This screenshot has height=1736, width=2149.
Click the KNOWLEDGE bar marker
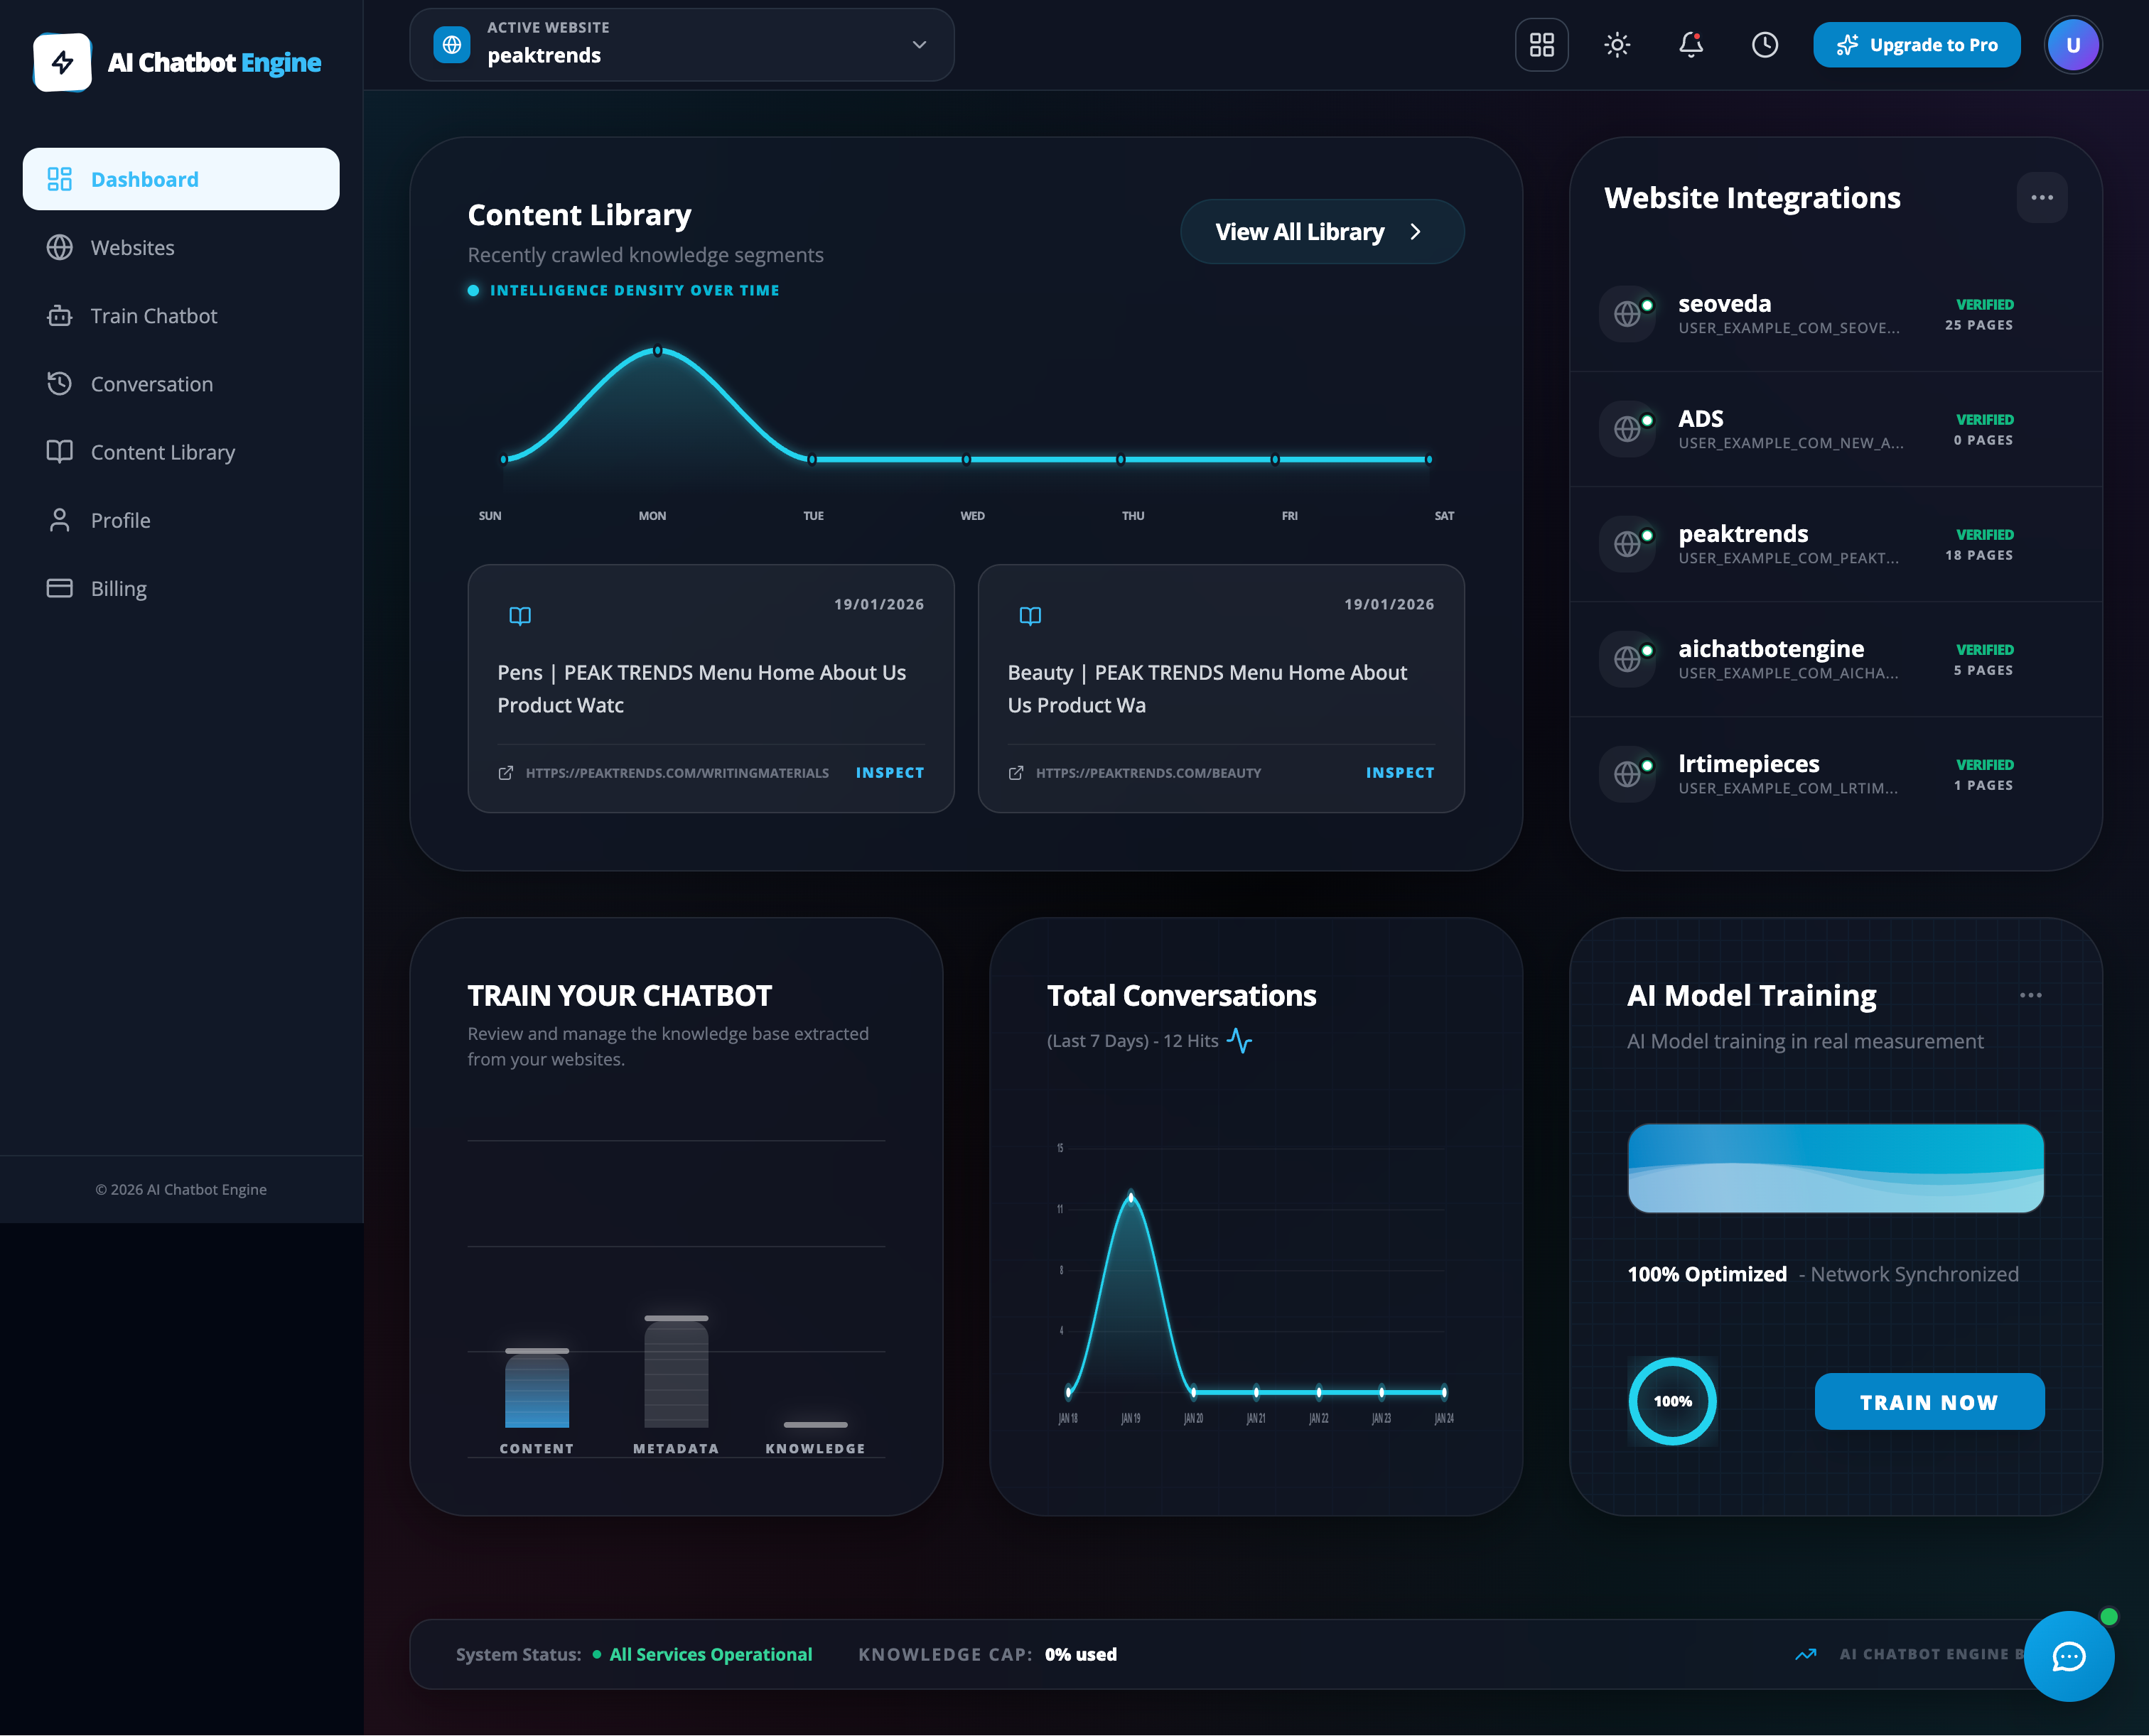tap(815, 1424)
